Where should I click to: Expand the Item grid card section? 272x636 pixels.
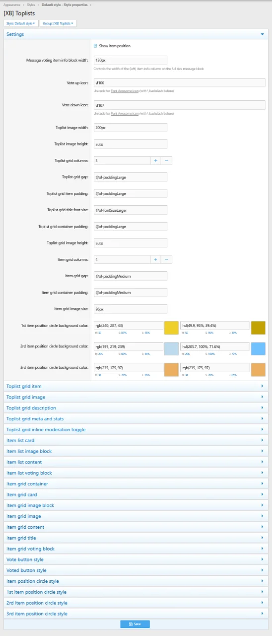(136, 494)
